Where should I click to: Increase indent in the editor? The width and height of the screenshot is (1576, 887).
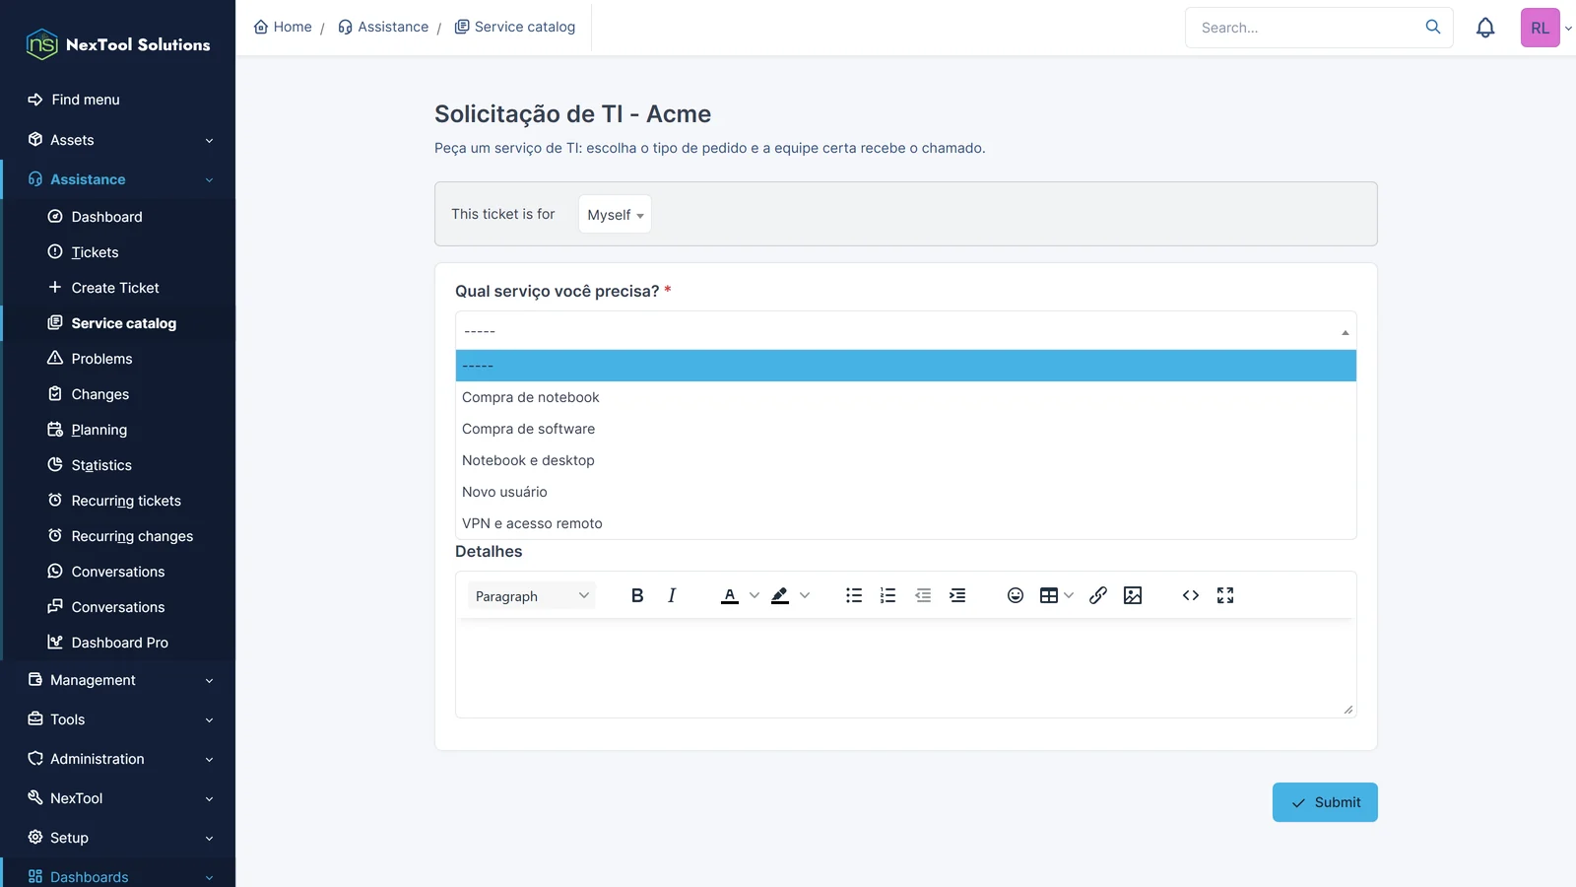click(x=957, y=595)
